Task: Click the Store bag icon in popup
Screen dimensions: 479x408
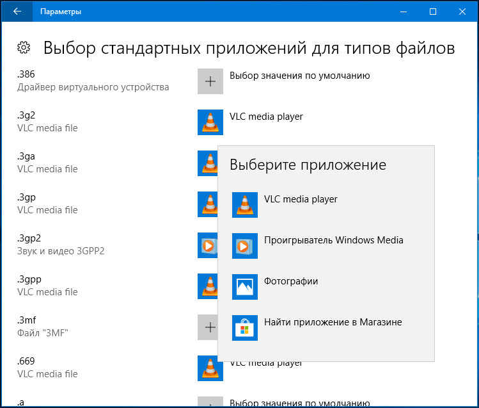Action: tap(245, 328)
